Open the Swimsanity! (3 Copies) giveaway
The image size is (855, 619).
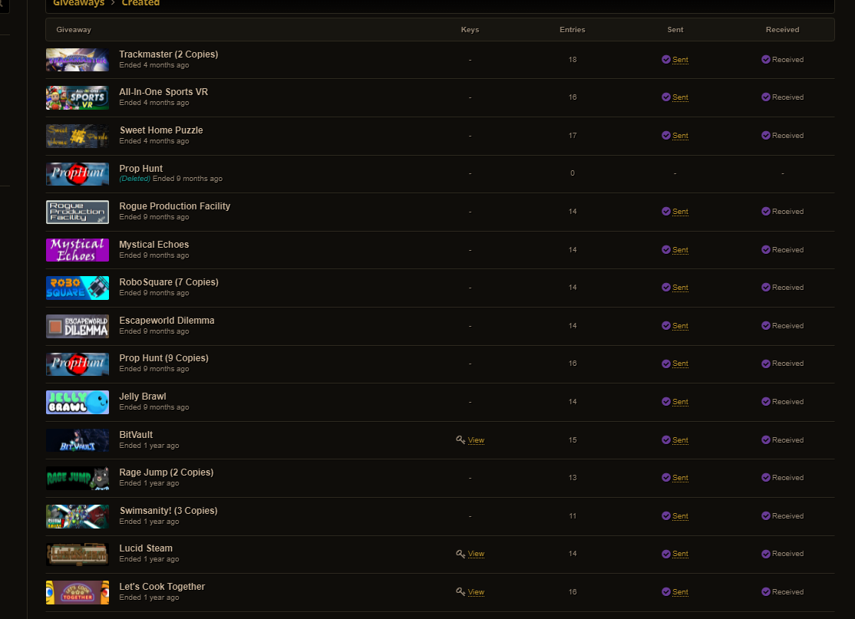click(169, 511)
